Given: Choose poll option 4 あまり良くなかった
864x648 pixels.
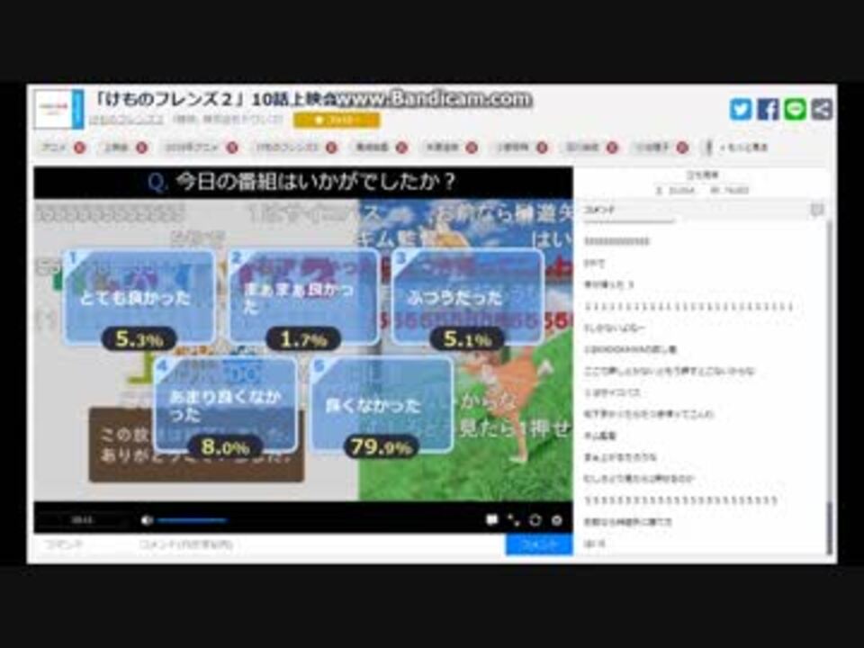Looking at the screenshot, I should point(226,405).
